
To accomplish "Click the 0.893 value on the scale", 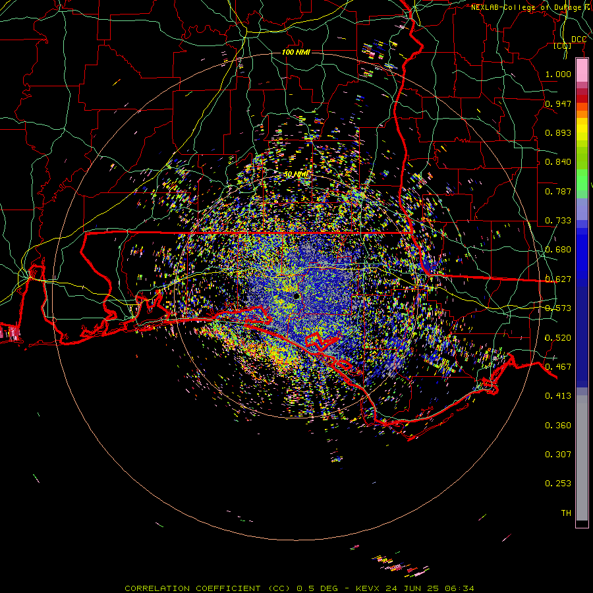I will click(x=558, y=132).
